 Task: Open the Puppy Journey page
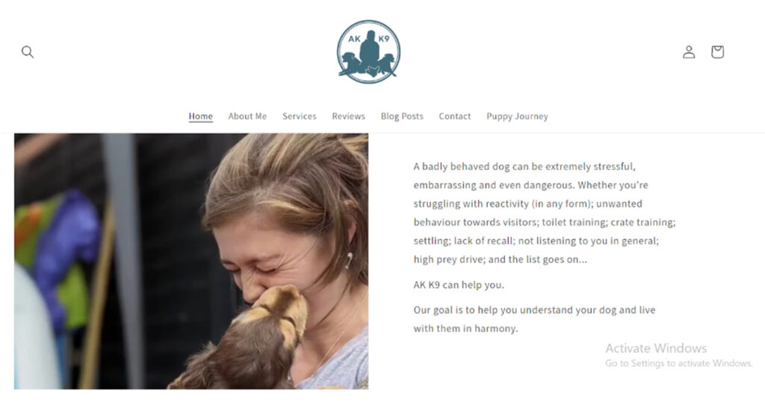click(517, 117)
